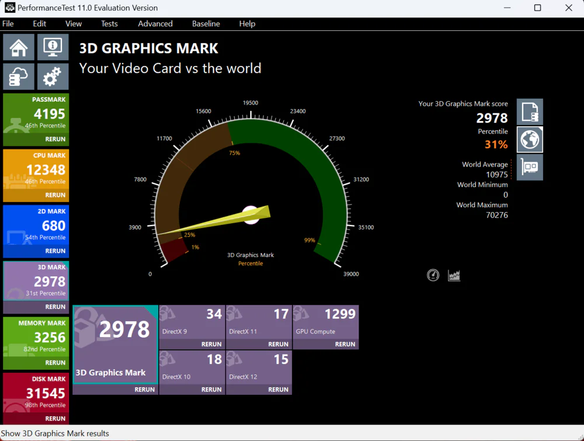
Task: Click the World Average 10975 value
Action: 497,174
